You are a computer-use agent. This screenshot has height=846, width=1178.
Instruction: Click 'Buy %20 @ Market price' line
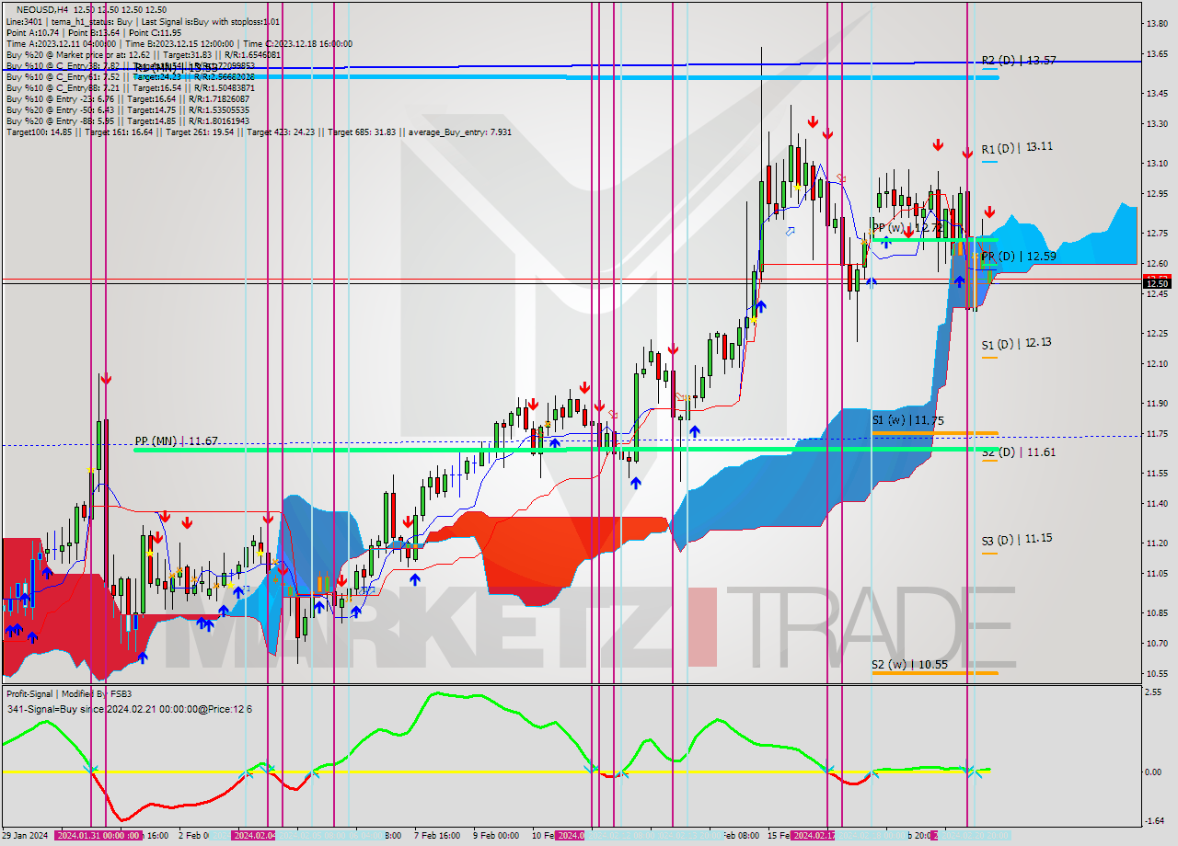click(143, 54)
